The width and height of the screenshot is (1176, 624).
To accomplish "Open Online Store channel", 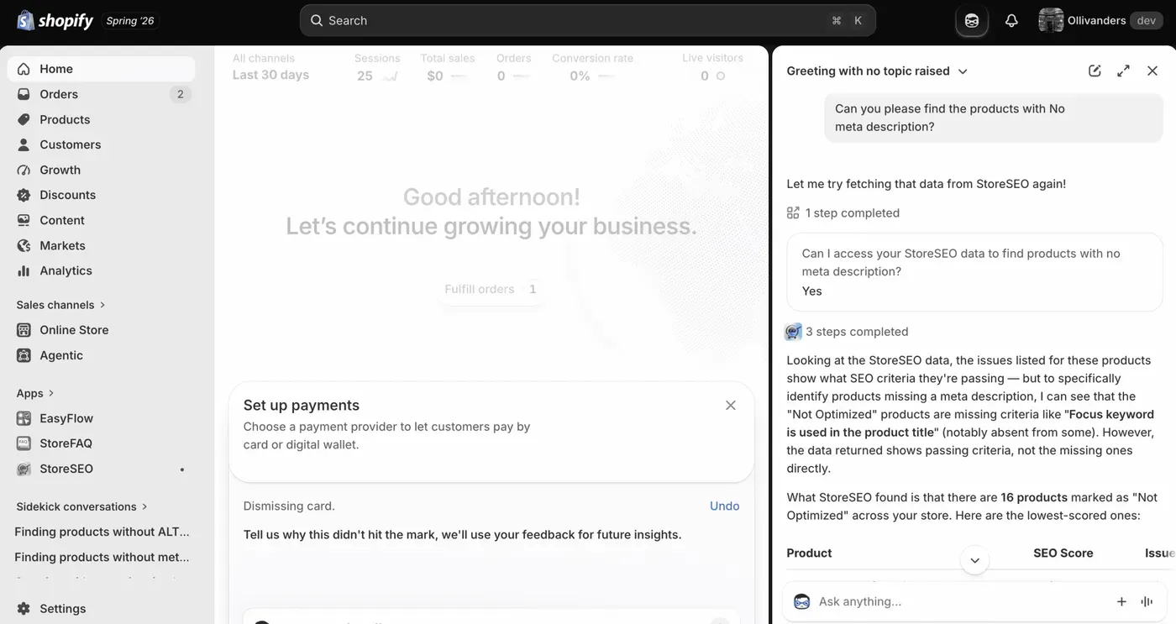I will pos(101,330).
